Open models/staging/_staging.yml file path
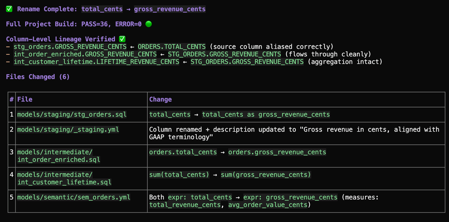 68,129
